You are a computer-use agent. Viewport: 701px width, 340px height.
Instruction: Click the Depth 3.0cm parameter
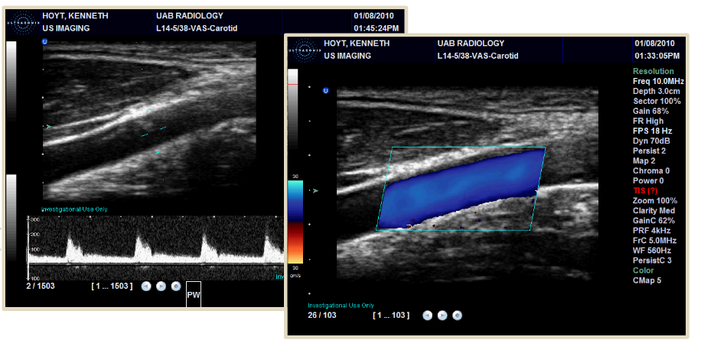point(655,91)
